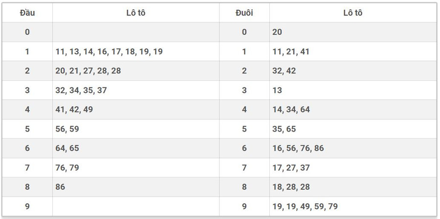Click the "Đầu" column header
The width and height of the screenshot is (440, 219).
[27, 13]
